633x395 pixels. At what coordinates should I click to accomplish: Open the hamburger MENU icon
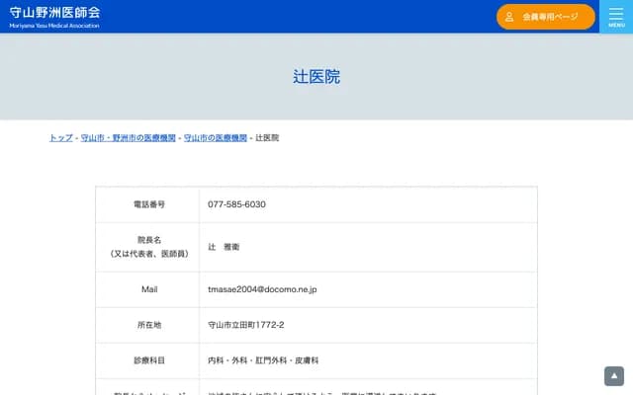tap(616, 16)
